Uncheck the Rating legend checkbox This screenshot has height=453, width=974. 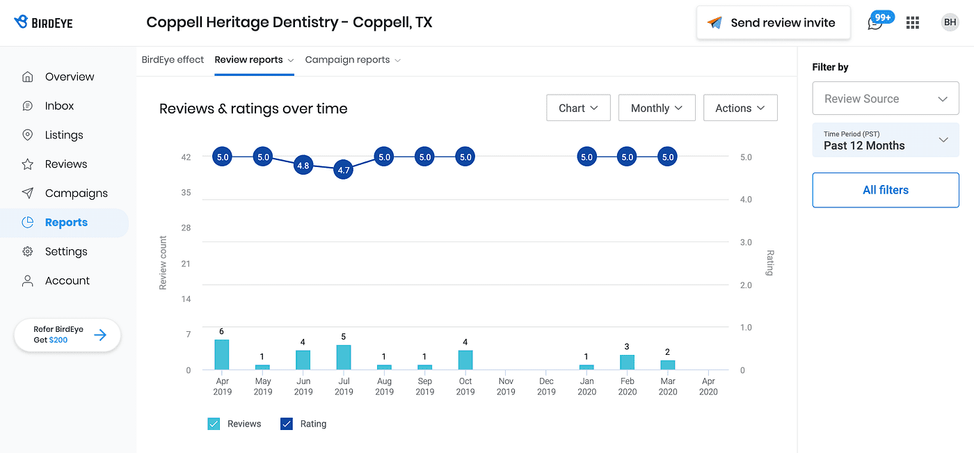click(287, 424)
